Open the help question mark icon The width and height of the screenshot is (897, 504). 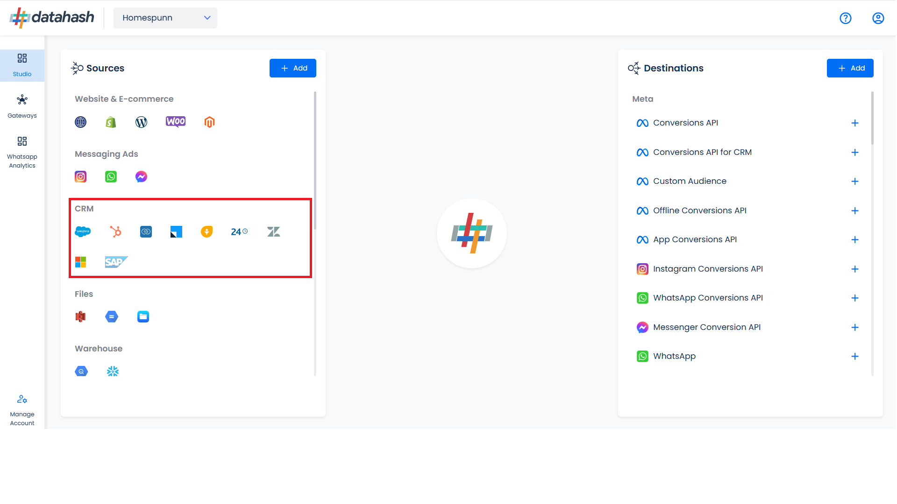846,18
